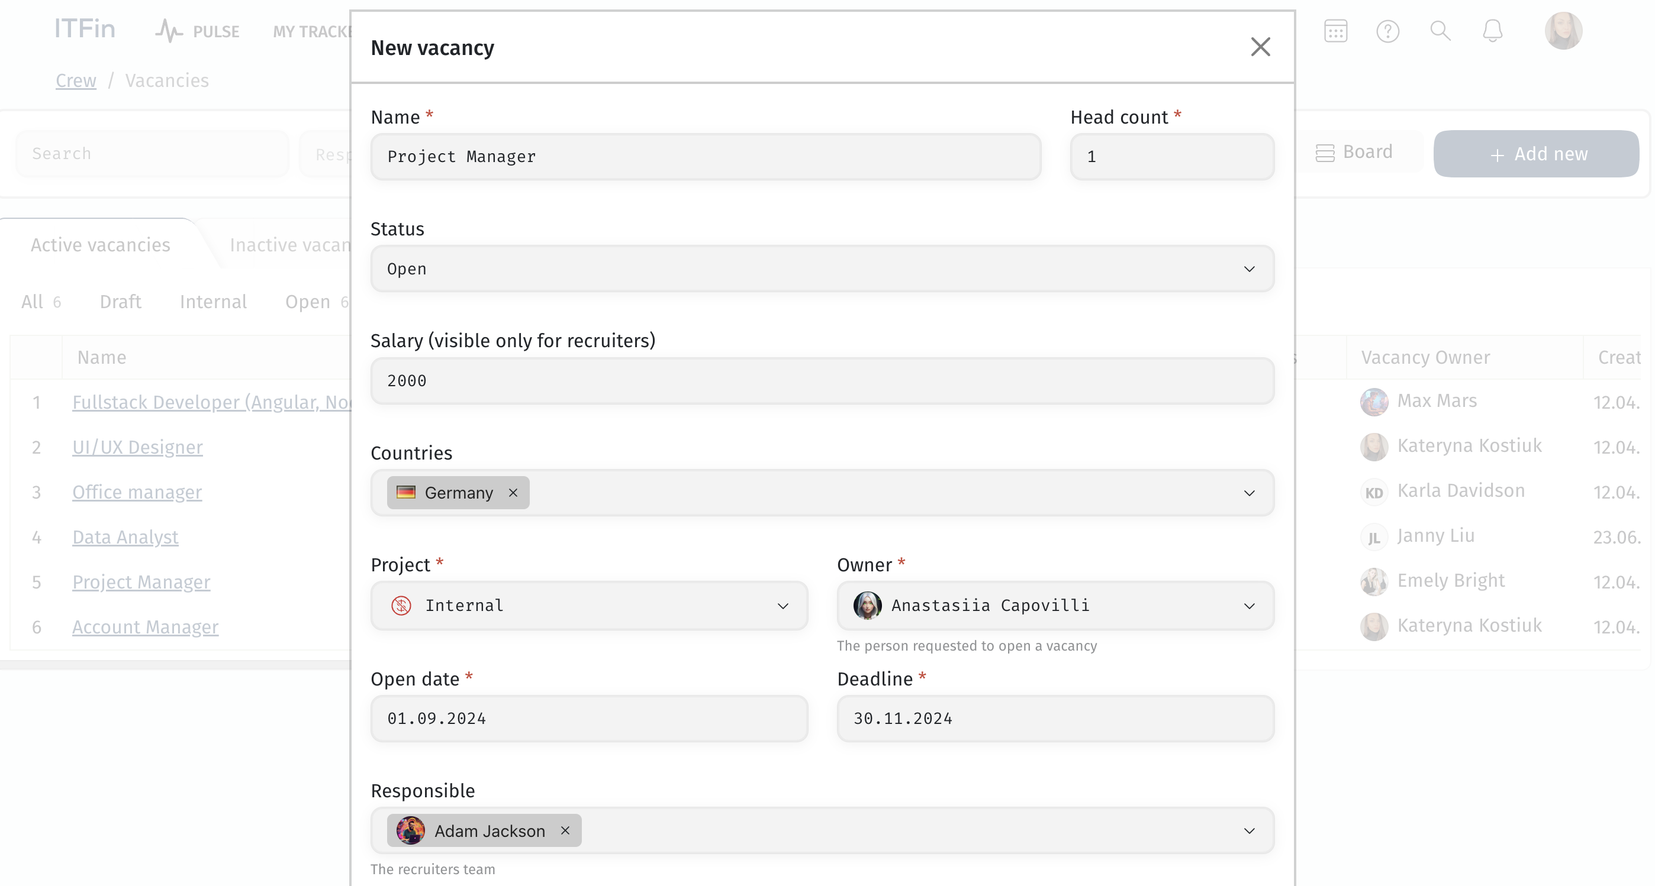1655x886 pixels.
Task: Click the vacancies Search box
Action: coord(152,153)
